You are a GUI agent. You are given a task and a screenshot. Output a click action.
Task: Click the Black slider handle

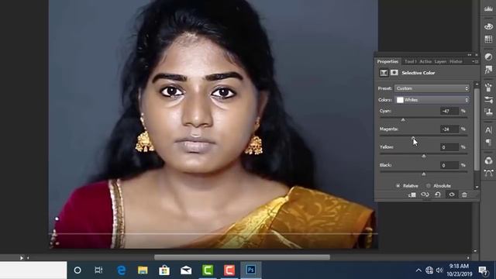pyautogui.click(x=424, y=174)
